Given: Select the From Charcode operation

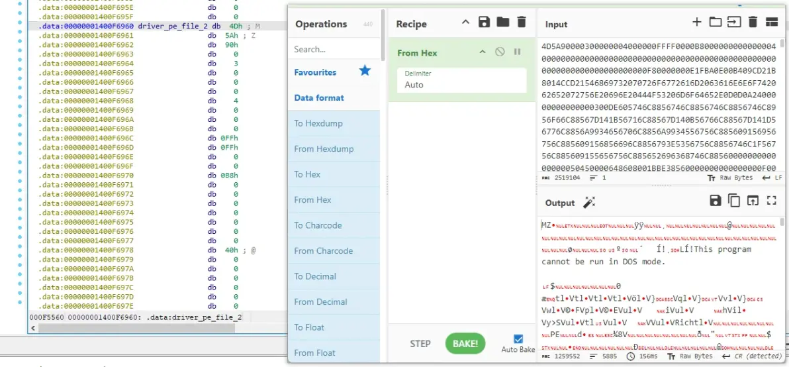Looking at the screenshot, I should pos(334,250).
